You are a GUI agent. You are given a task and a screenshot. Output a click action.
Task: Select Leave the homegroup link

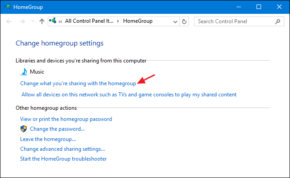[48, 139]
